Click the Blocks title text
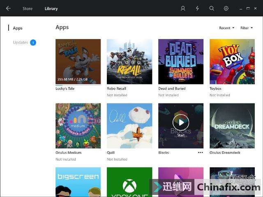Screen dimensions: 263x197 pos(164,153)
